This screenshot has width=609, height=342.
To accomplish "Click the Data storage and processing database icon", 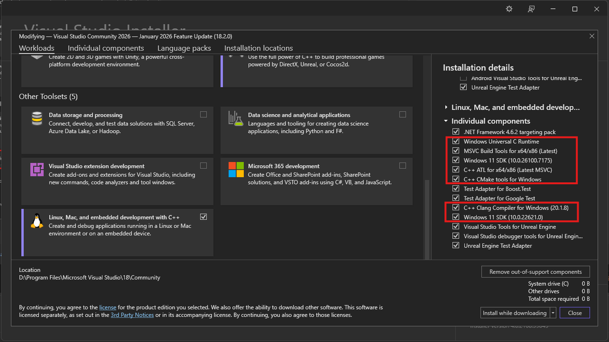I will coord(37,118).
